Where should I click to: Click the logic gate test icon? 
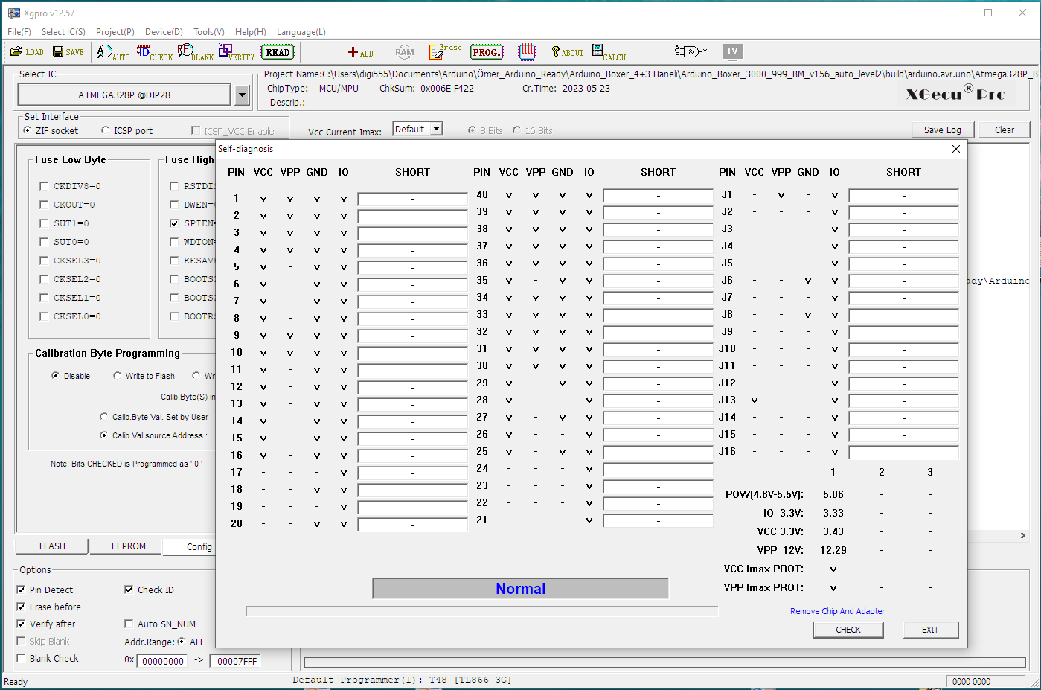pos(691,51)
